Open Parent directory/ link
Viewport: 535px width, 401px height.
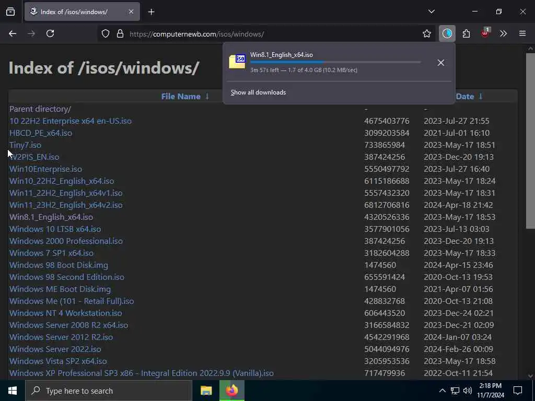[40, 109]
